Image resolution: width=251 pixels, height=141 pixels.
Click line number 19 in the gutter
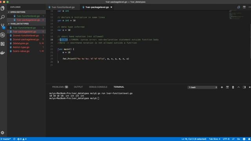click(x=51, y=40)
